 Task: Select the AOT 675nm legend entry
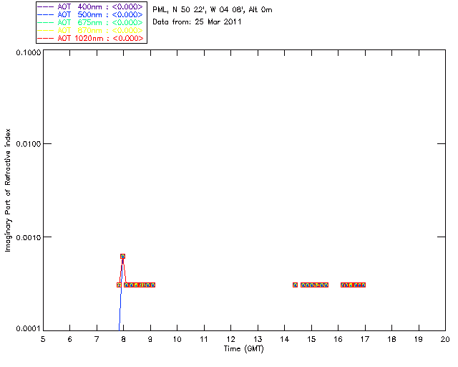click(90, 22)
